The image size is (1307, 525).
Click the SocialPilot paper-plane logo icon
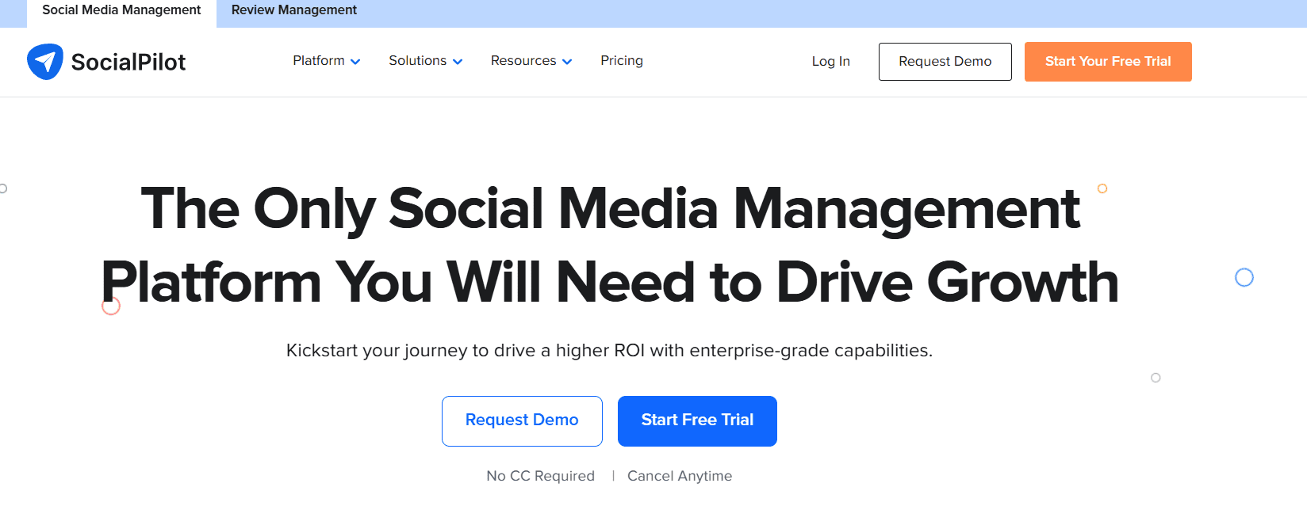coord(45,61)
